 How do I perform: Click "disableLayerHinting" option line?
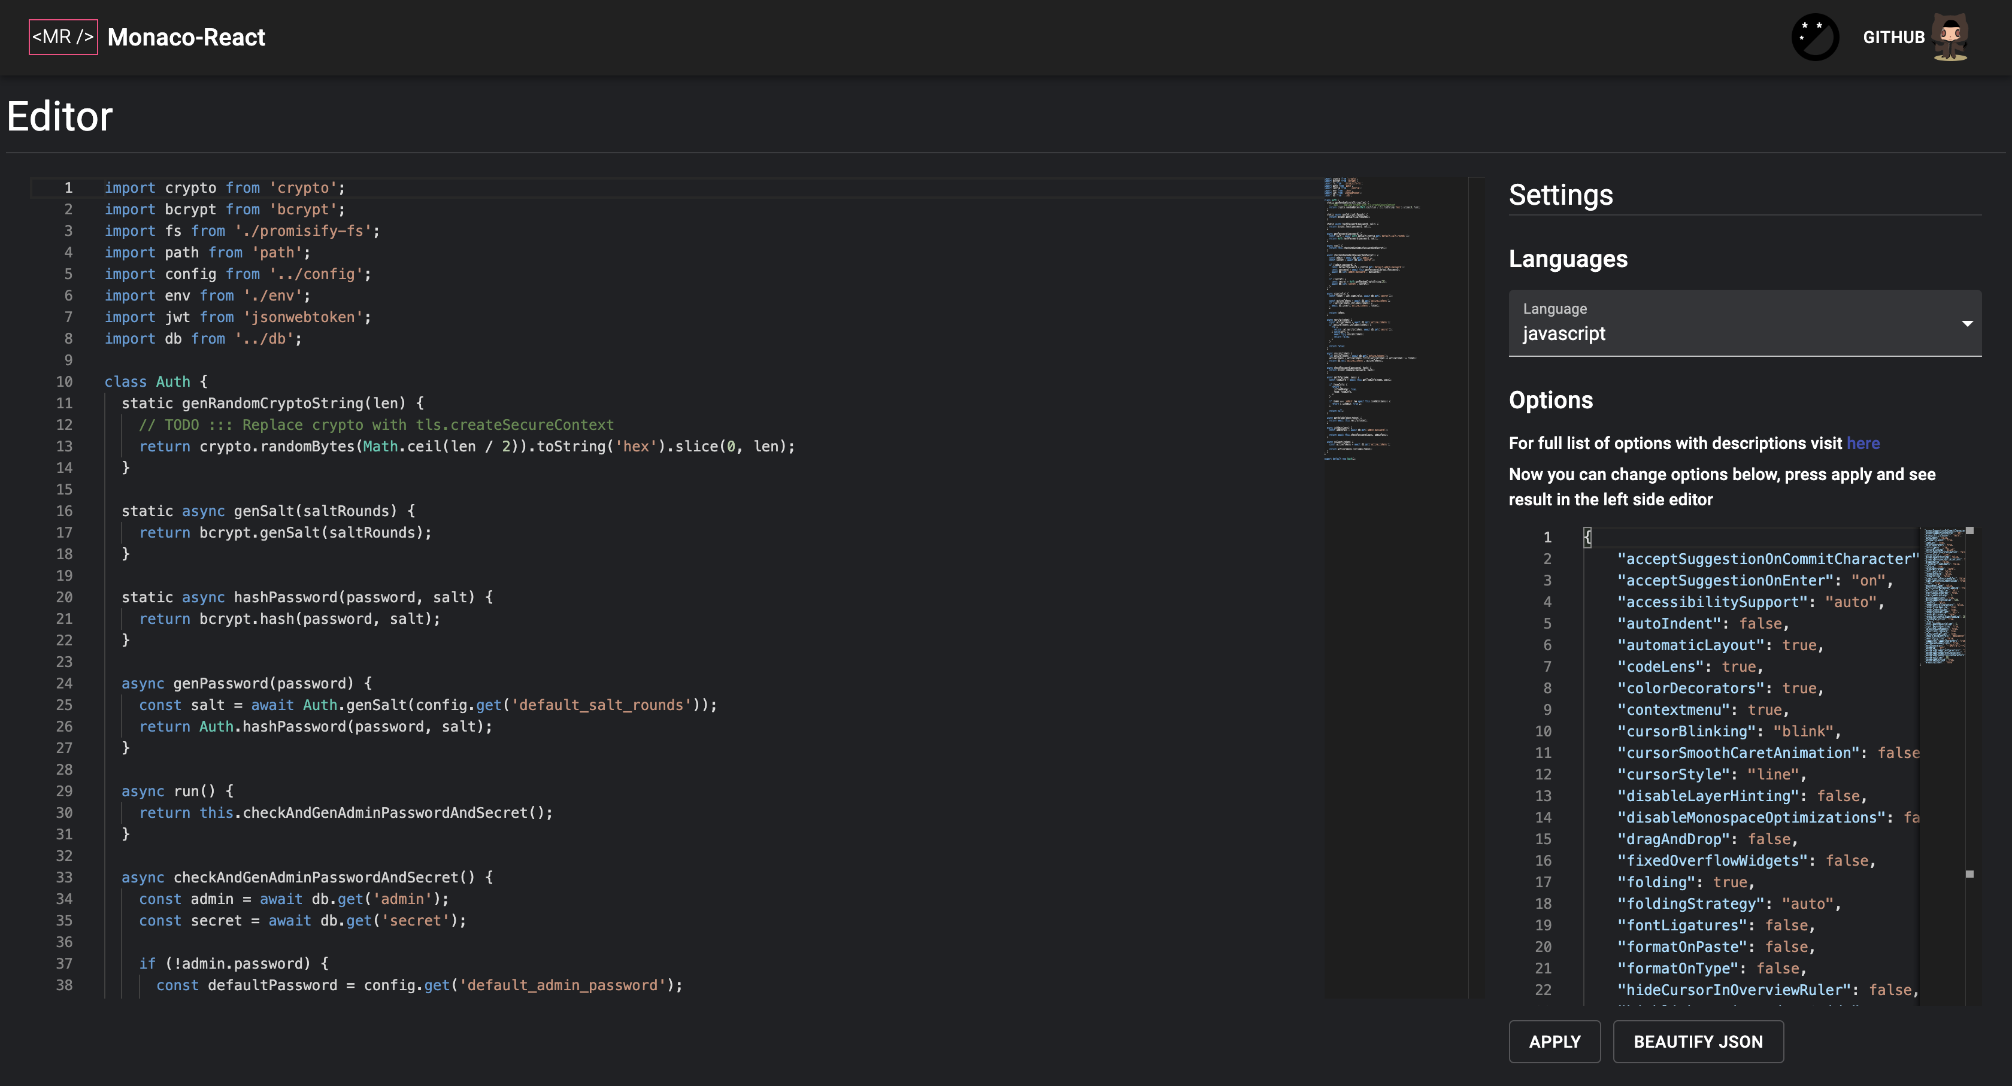1742,796
